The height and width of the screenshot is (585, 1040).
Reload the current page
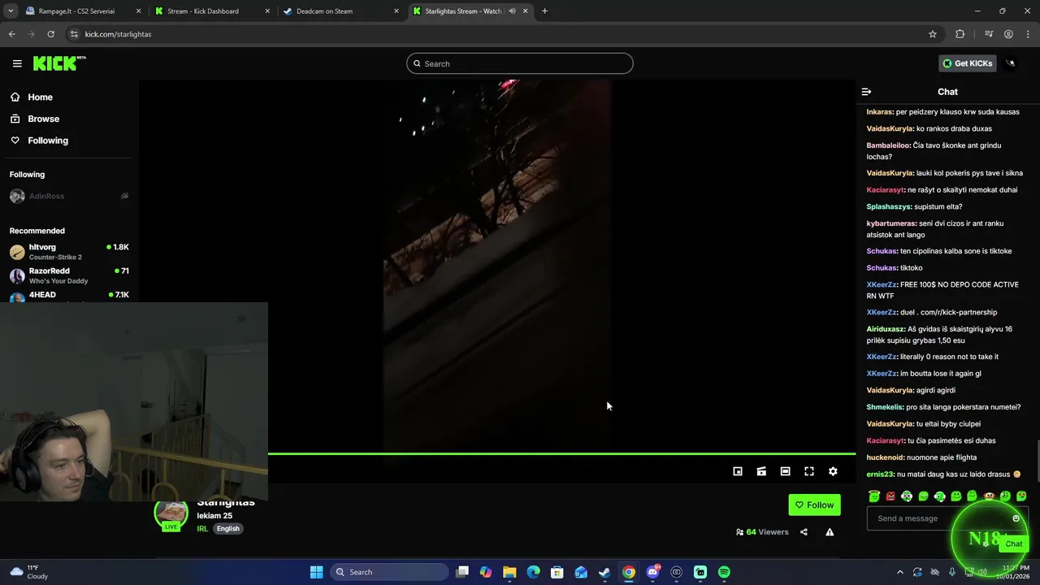[x=50, y=34]
